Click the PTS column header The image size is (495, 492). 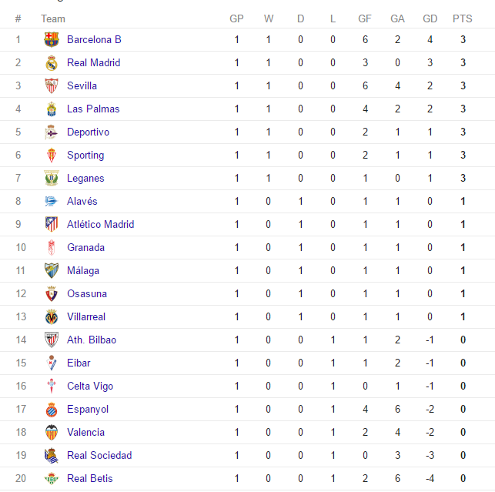click(x=463, y=18)
